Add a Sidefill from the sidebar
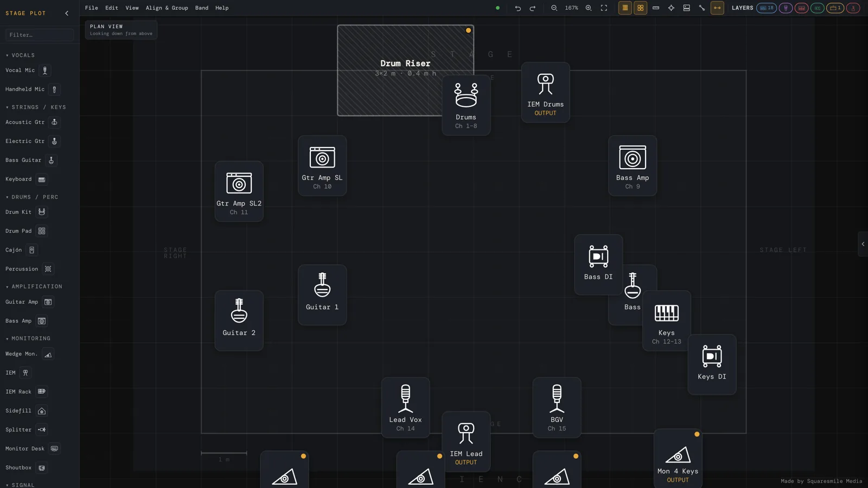The width and height of the screenshot is (868, 488). [x=26, y=411]
